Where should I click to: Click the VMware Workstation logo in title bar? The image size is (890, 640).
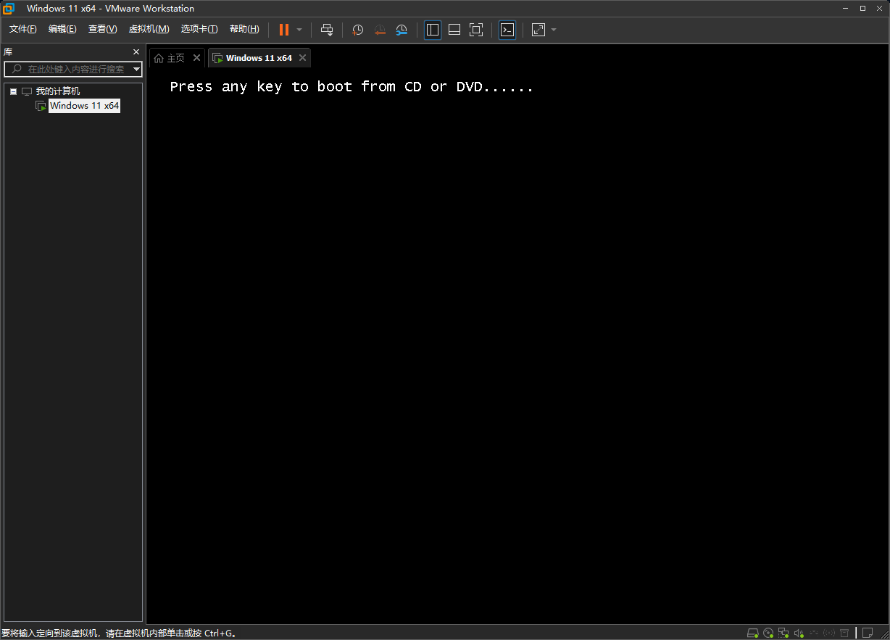pos(9,8)
